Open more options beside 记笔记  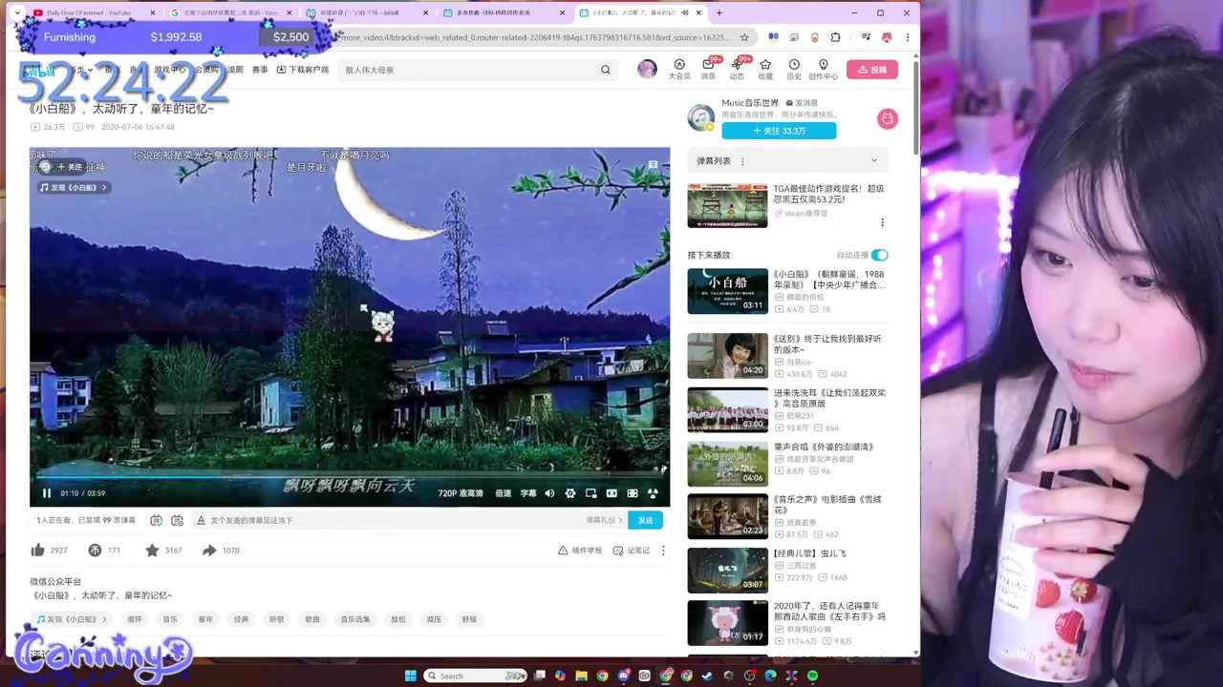coord(663,551)
